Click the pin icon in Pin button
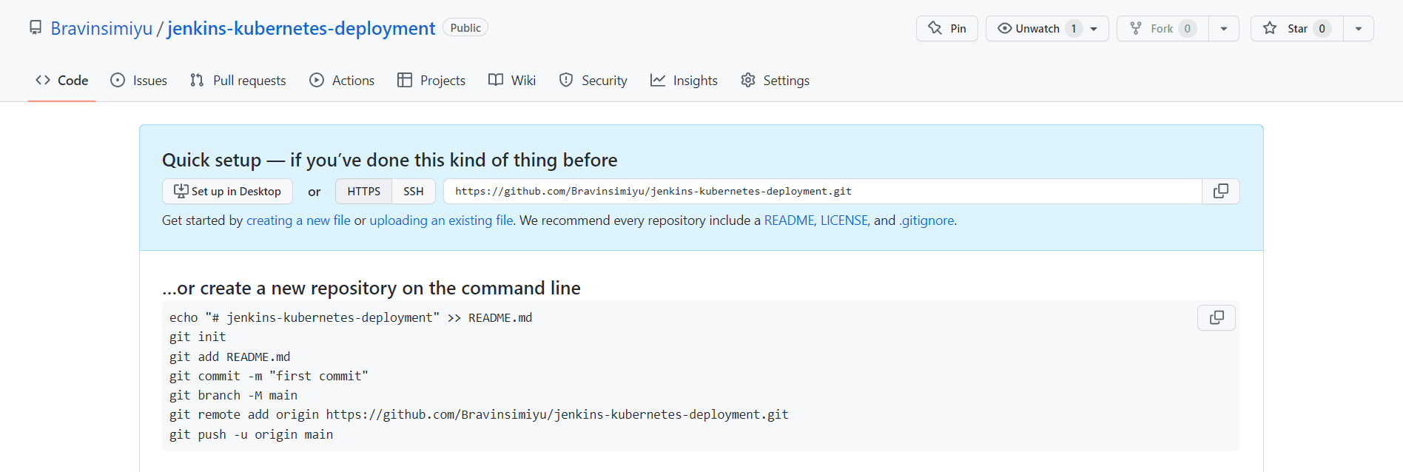Screen dimensions: 1403x472 tap(935, 28)
